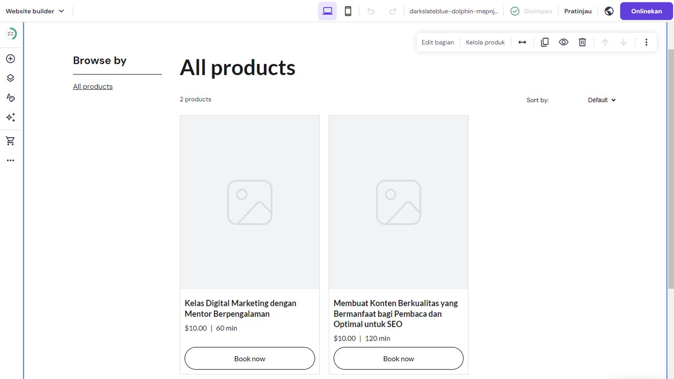Click the undo arrow in the top bar
Viewport: 674px width, 379px height.
tap(371, 10)
